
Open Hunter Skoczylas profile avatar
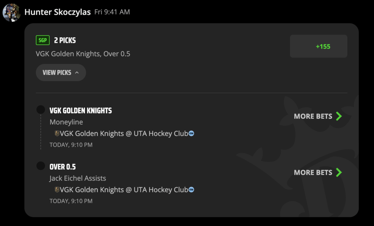11,12
